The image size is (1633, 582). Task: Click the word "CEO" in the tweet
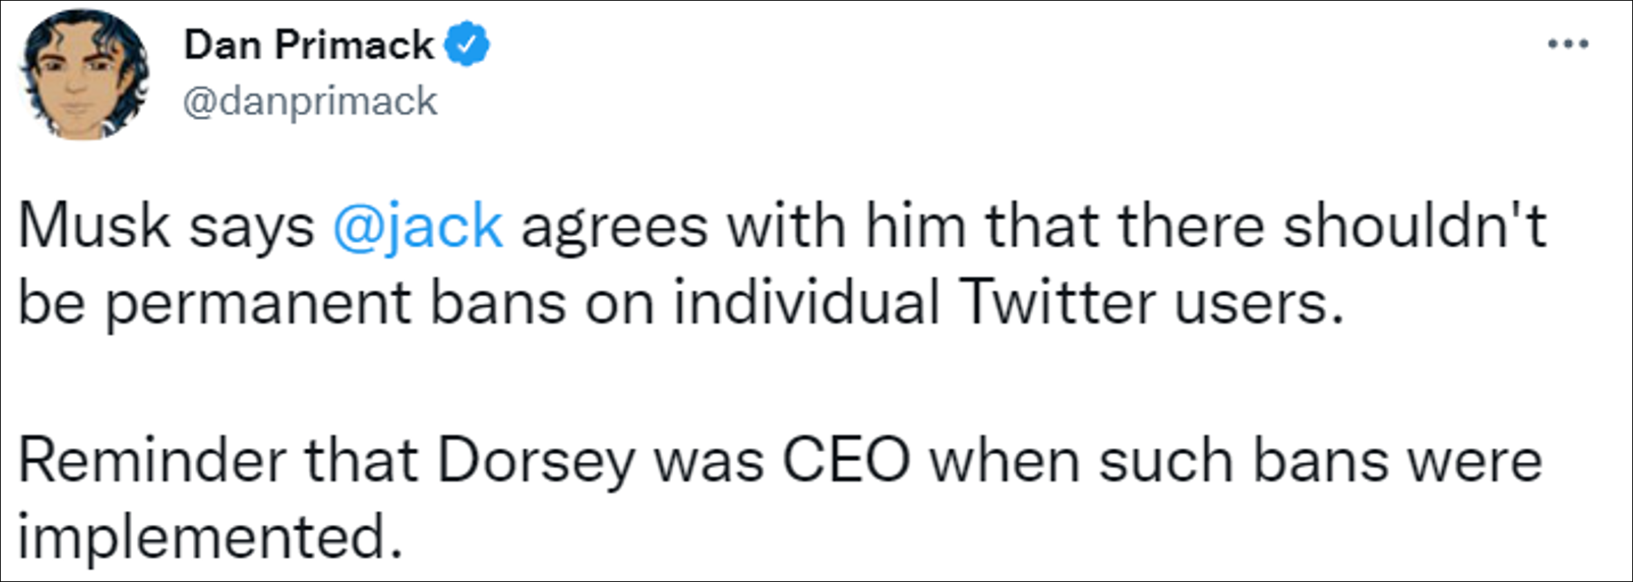tap(846, 461)
